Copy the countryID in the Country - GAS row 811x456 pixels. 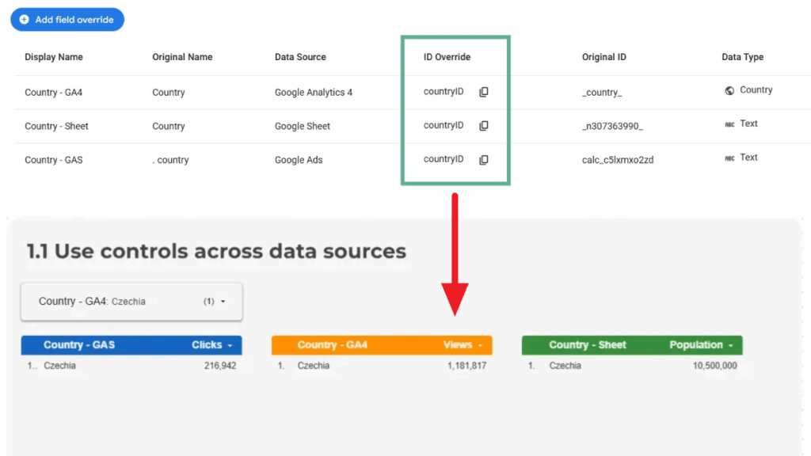pyautogui.click(x=484, y=160)
